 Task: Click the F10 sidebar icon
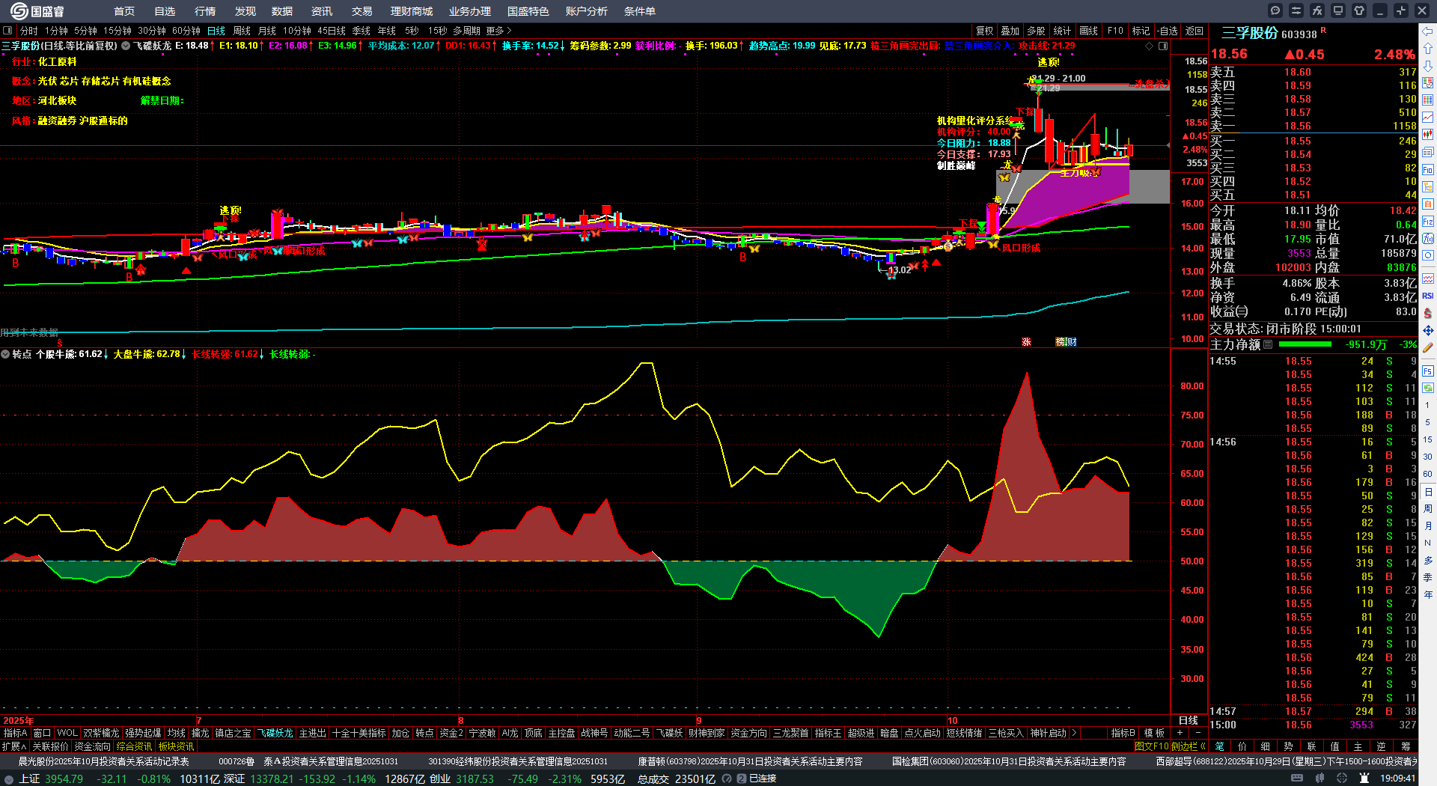pyautogui.click(x=1428, y=170)
